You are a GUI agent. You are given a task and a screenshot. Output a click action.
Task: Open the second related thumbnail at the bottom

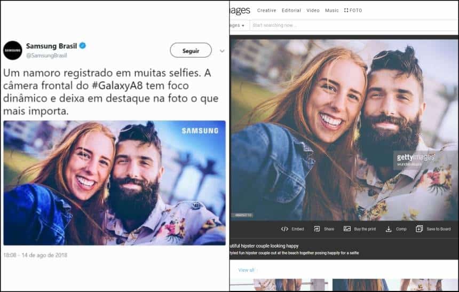(395, 285)
